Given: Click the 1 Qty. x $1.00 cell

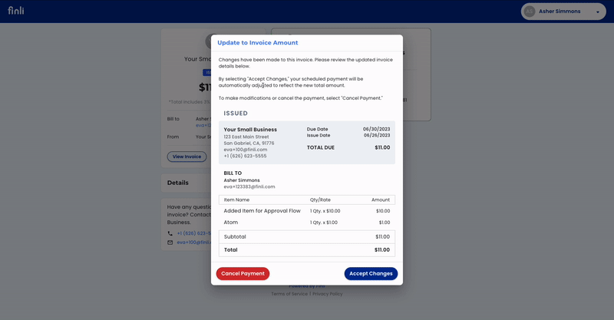Looking at the screenshot, I should 324,223.
